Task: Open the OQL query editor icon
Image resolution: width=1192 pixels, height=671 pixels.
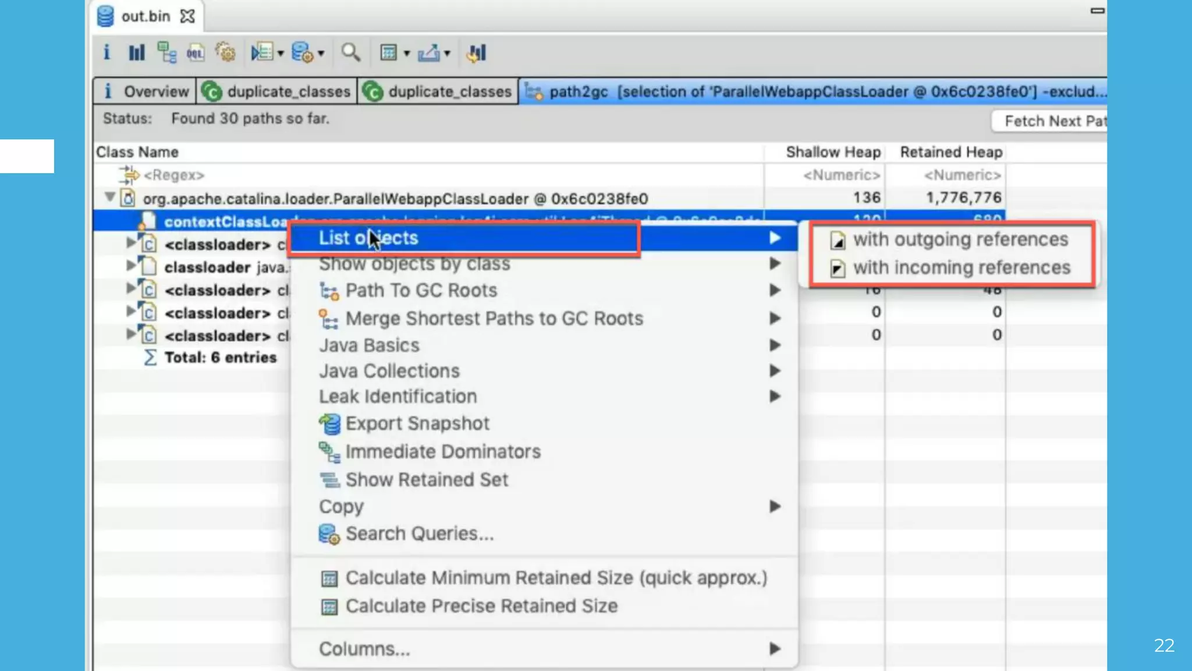Action: [195, 53]
